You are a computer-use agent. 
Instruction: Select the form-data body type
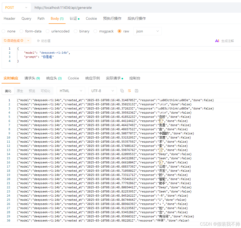point(21,31)
